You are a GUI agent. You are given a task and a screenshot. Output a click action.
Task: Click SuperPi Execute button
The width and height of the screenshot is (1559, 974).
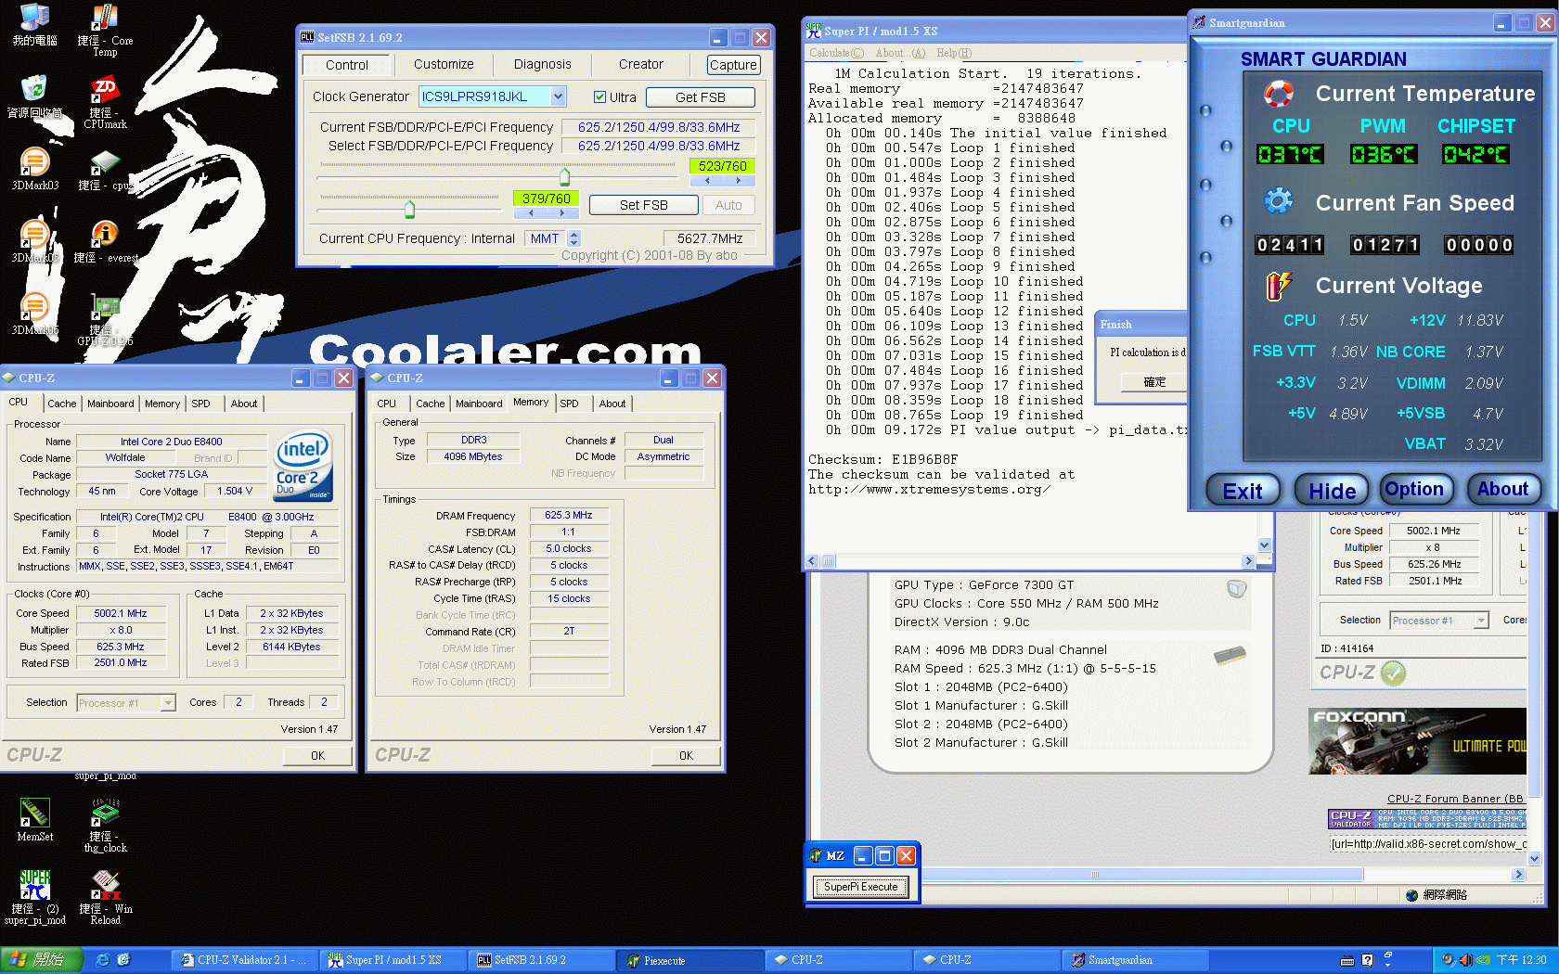(860, 887)
